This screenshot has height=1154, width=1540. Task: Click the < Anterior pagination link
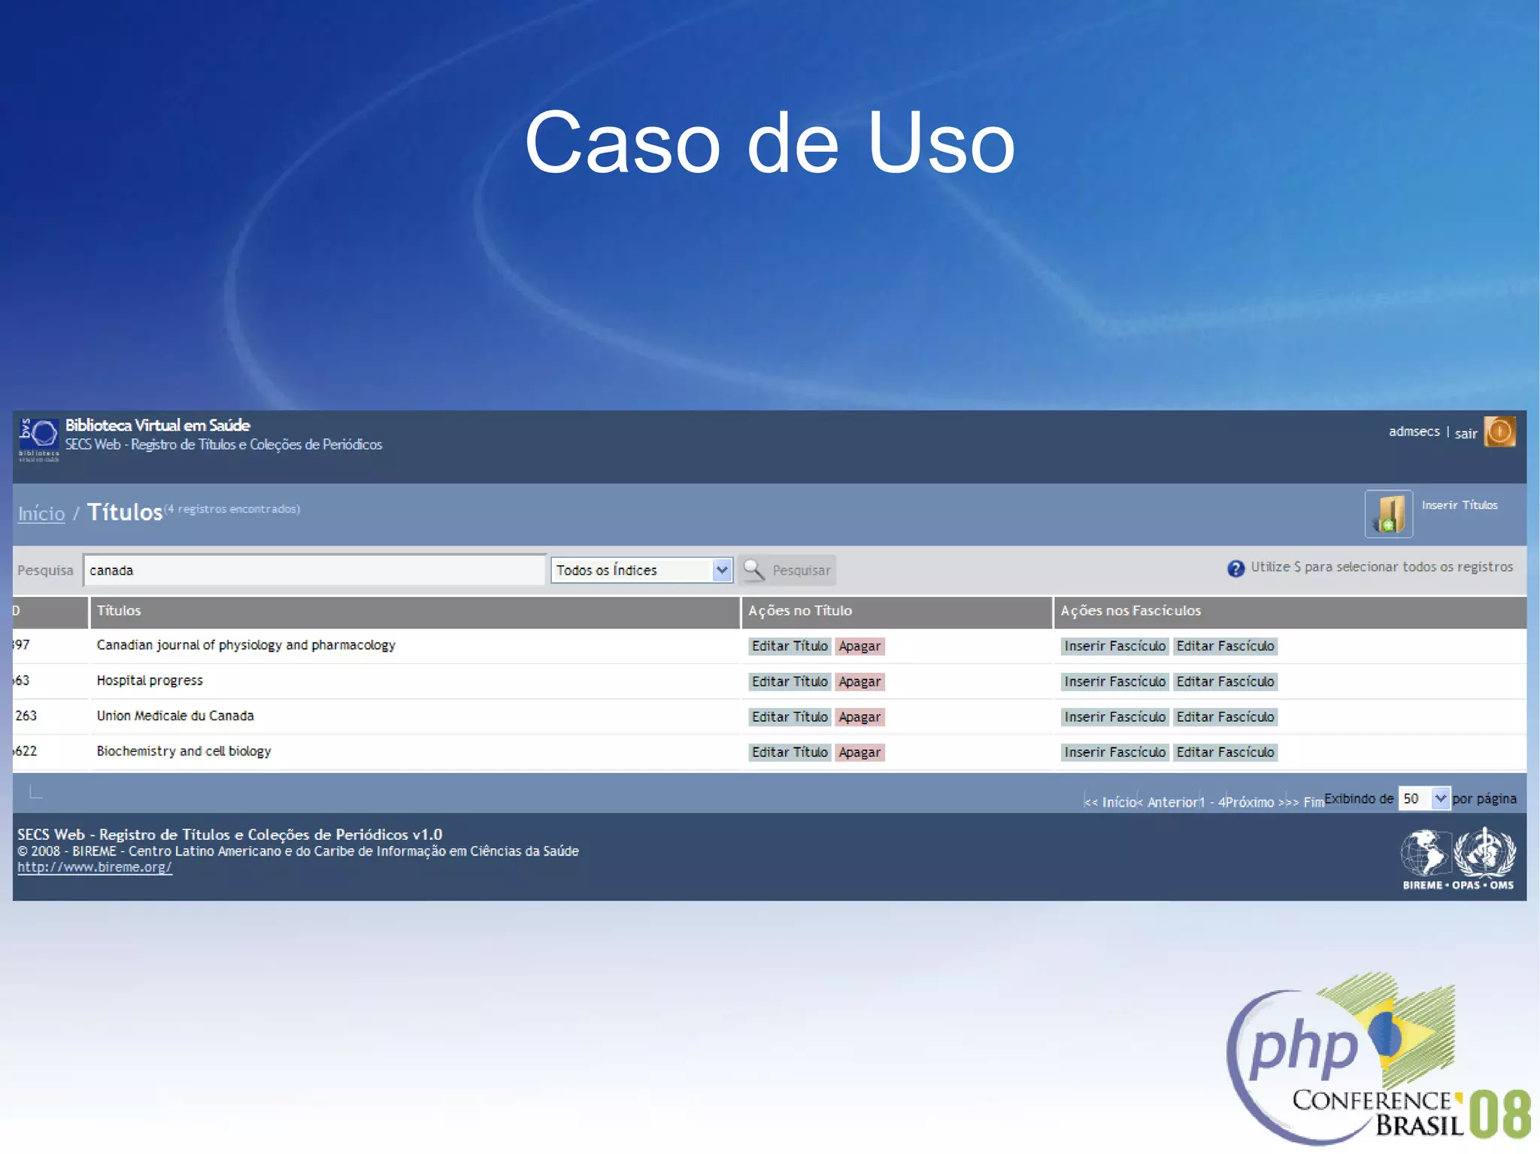pyautogui.click(x=1167, y=802)
